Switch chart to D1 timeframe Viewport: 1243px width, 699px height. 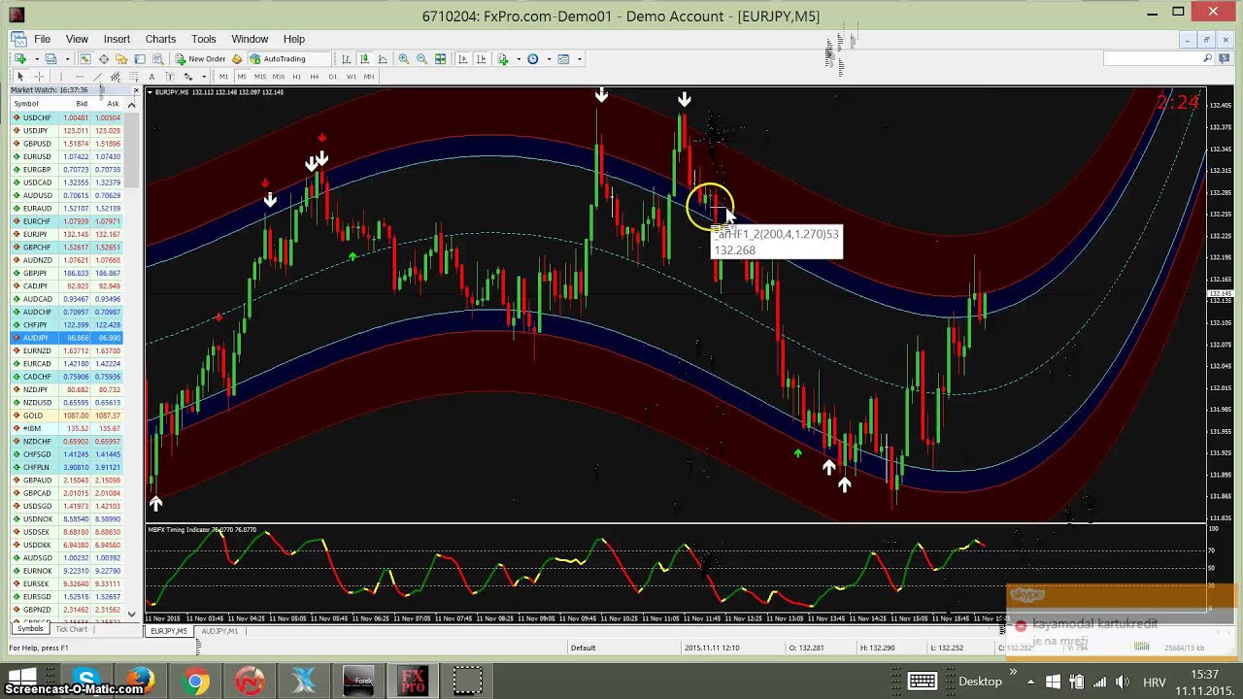point(333,77)
